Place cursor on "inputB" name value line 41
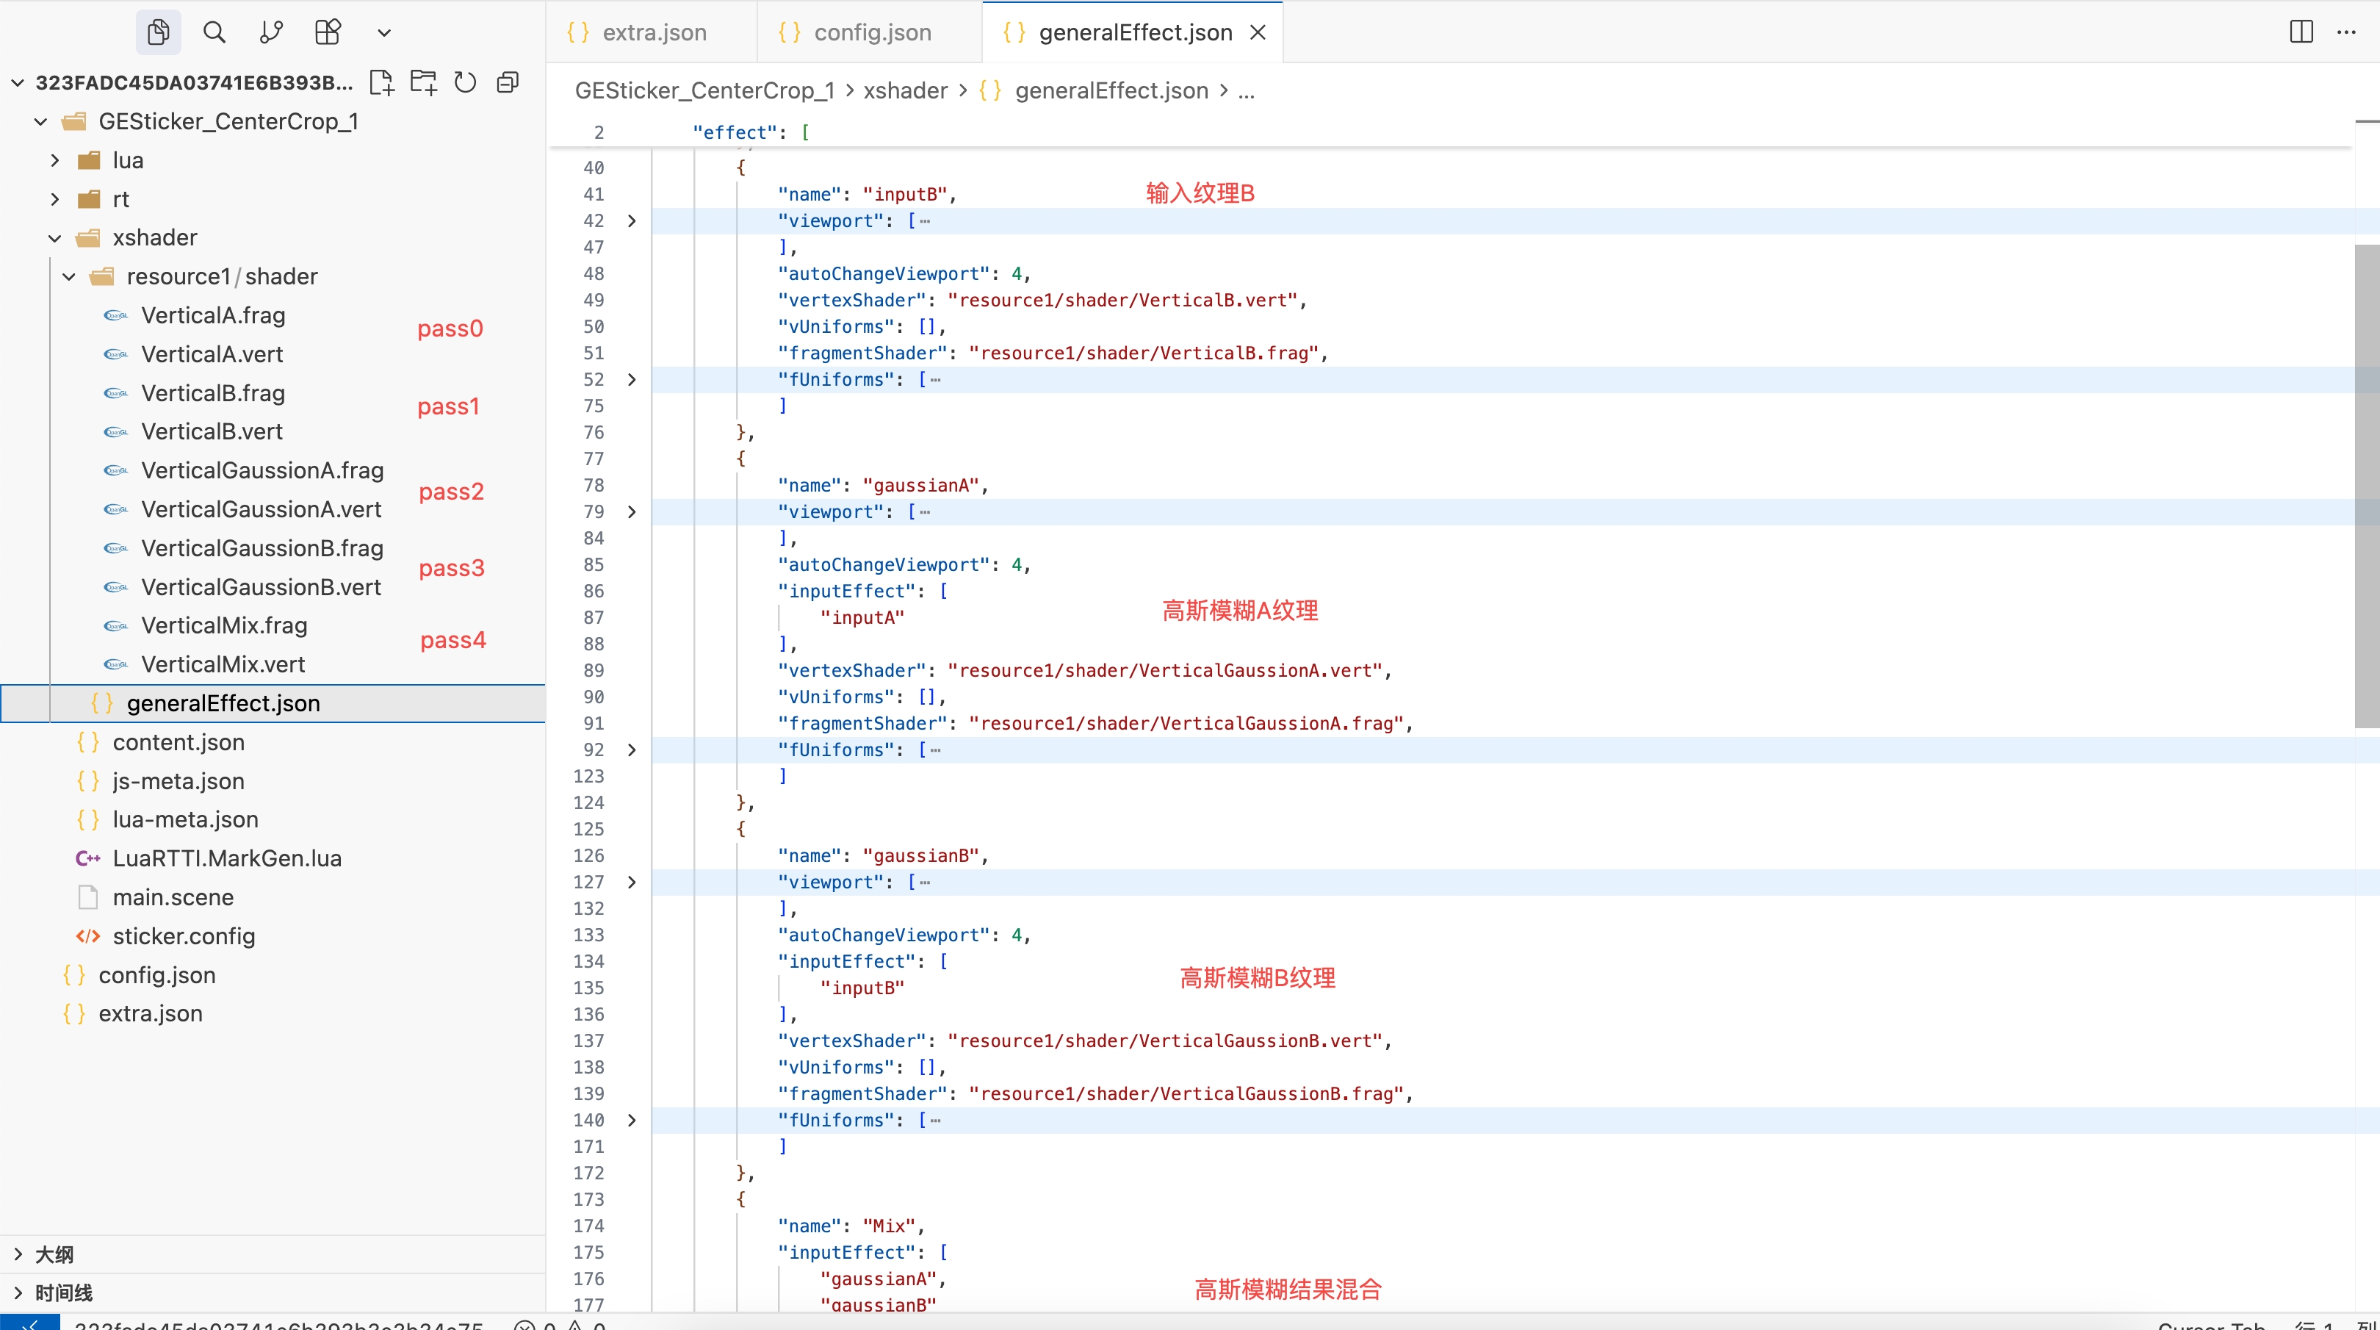The height and width of the screenshot is (1330, 2380). 904,194
